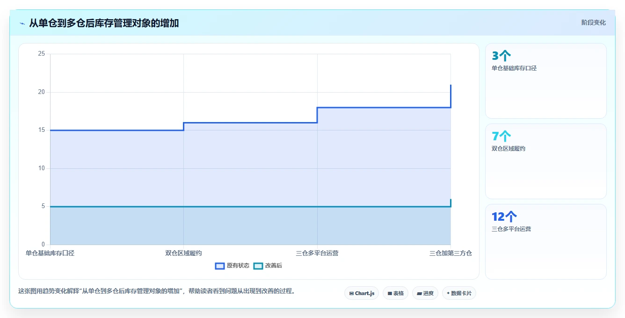Click y-axis value 15

[42, 130]
